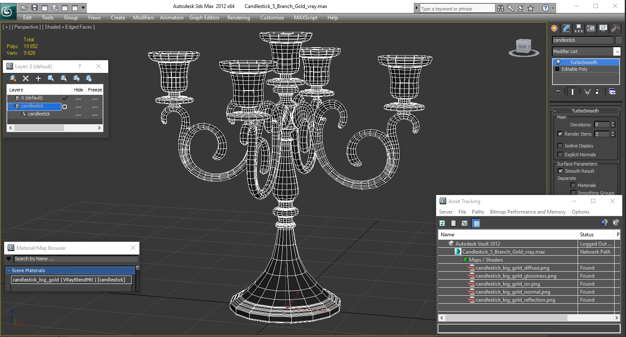Open Shaded + Edged Faces viewport menu
This screenshot has height=337, width=626.
pos(69,27)
